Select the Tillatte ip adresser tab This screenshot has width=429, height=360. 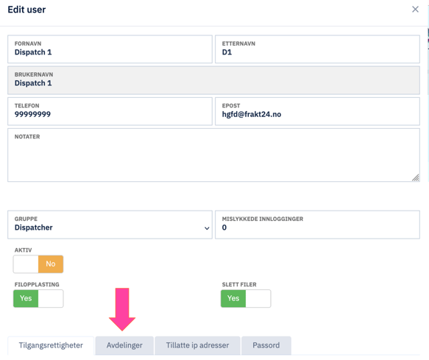[x=197, y=345]
